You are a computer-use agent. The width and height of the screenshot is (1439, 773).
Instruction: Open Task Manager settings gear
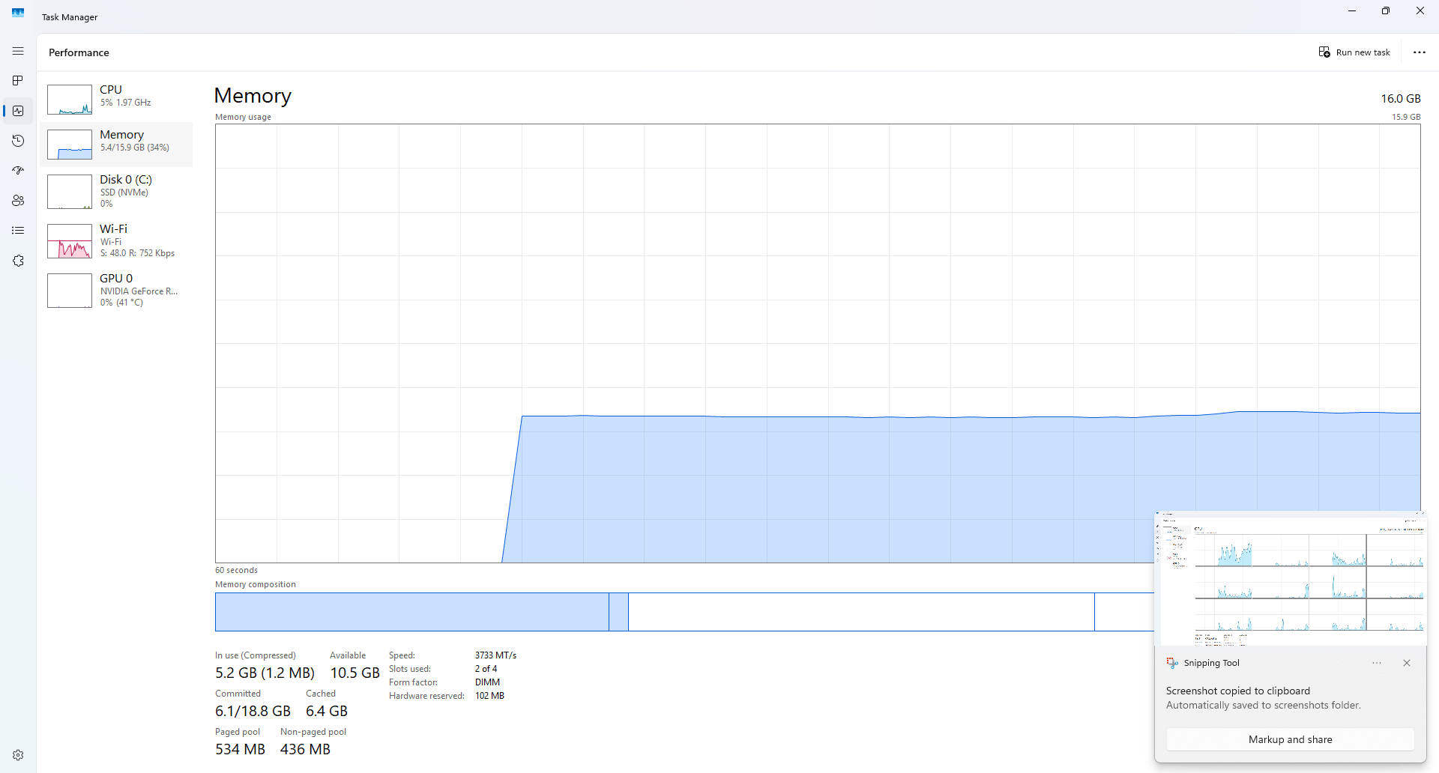pyautogui.click(x=18, y=755)
